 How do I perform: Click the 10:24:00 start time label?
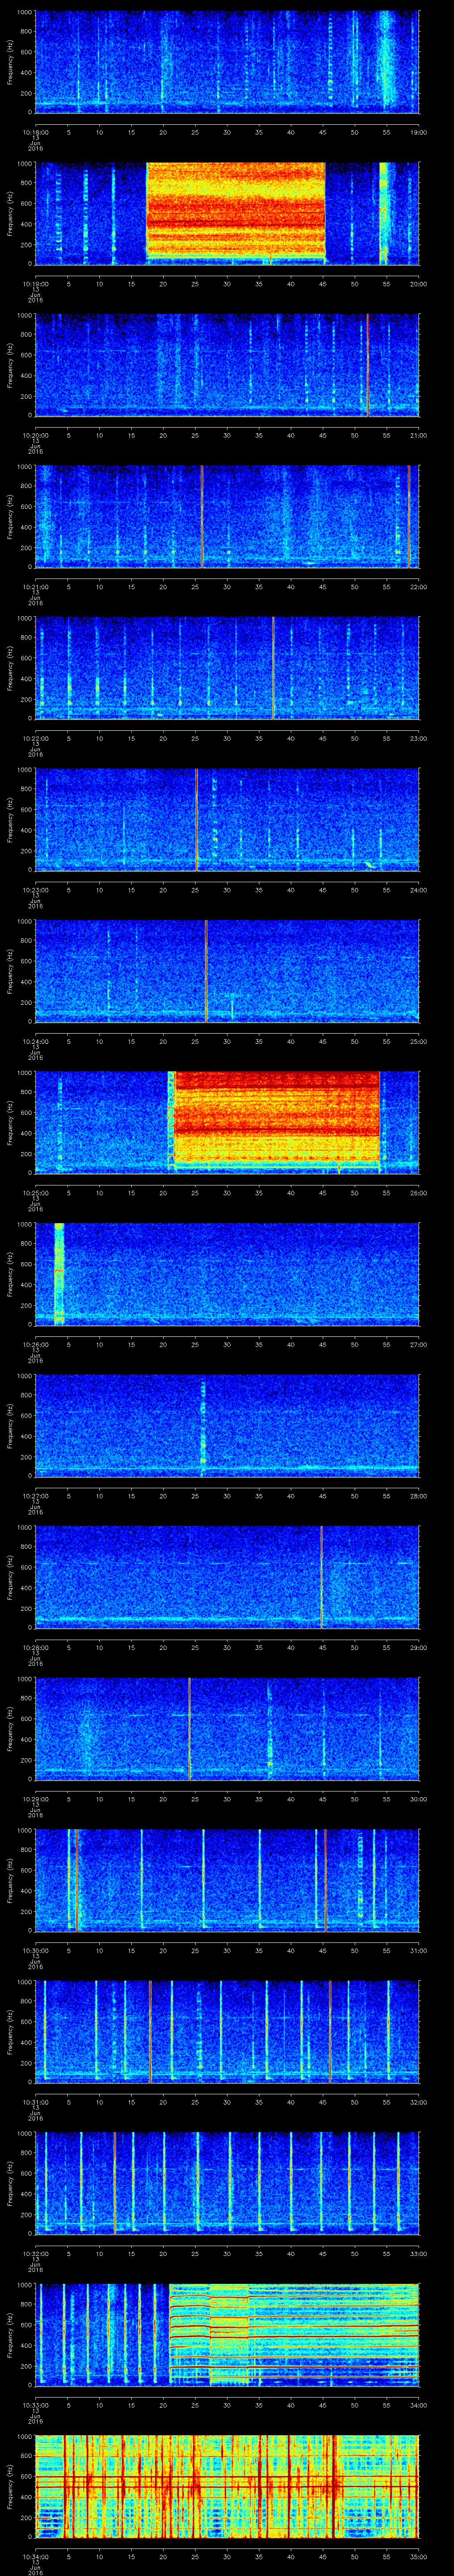coord(35,1041)
